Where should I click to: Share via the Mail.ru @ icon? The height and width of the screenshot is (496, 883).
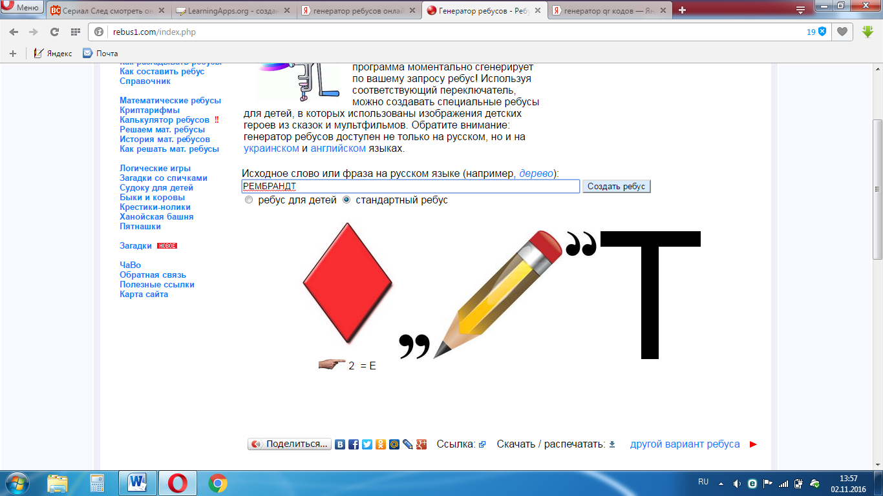pos(394,444)
